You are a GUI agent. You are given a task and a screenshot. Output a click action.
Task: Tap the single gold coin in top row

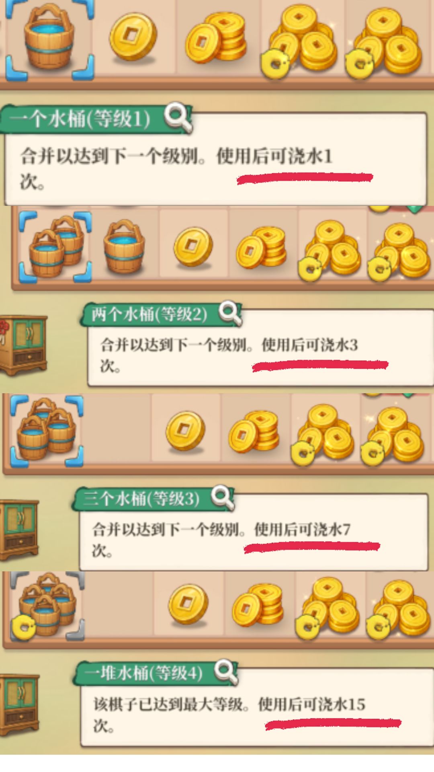133,38
